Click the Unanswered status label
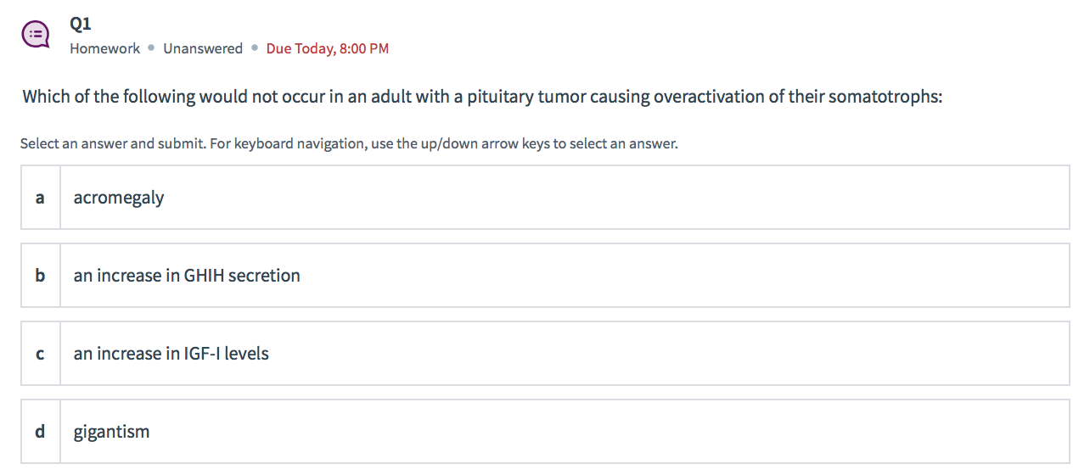Screen dimensions: 1090x475 pos(203,48)
